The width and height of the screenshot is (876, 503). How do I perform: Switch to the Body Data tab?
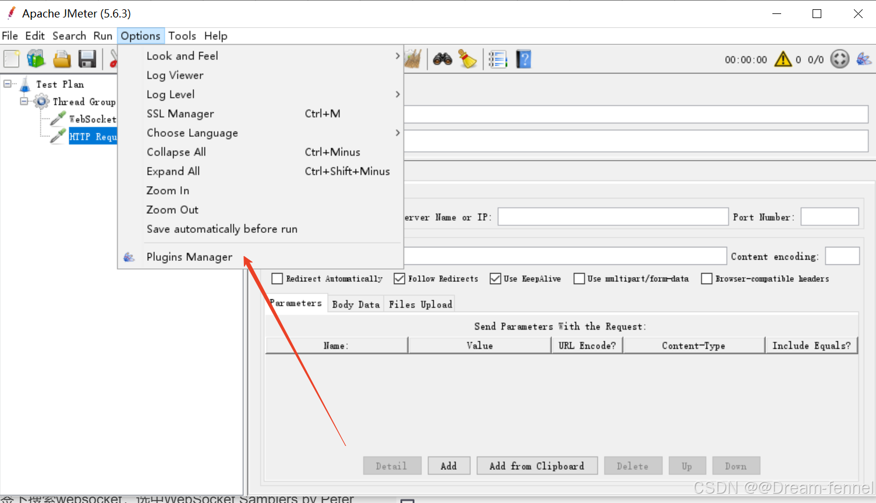point(356,304)
